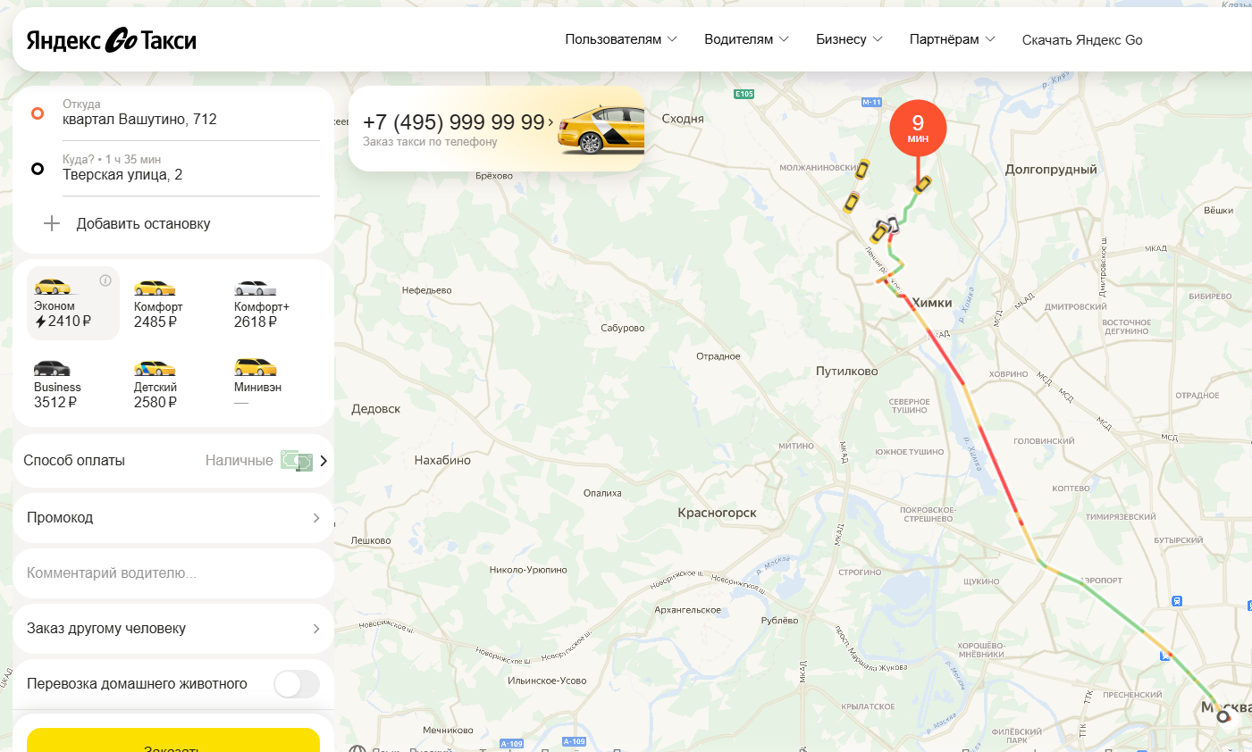The height and width of the screenshot is (752, 1252).
Task: Click the orange pickup point circle icon
Action: click(x=38, y=113)
